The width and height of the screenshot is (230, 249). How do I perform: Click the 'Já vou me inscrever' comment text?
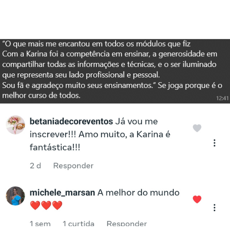tap(100, 134)
